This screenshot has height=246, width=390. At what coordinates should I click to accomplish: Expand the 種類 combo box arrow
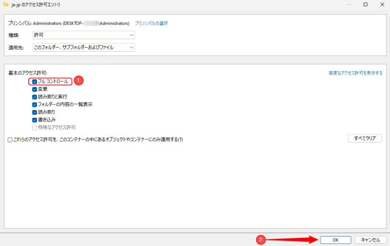[x=131, y=35]
